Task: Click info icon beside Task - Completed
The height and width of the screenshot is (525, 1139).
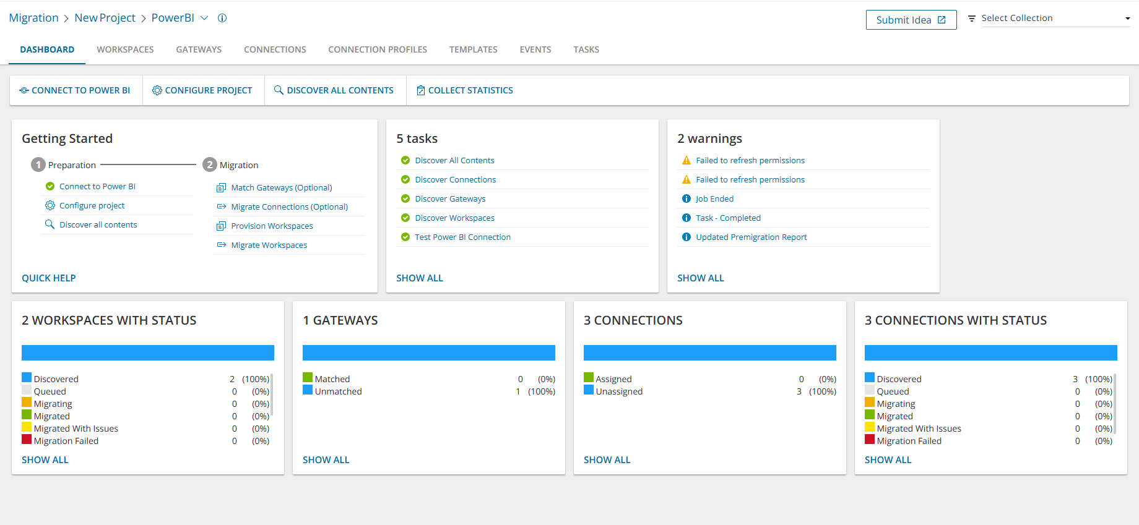Action: pyautogui.click(x=686, y=218)
